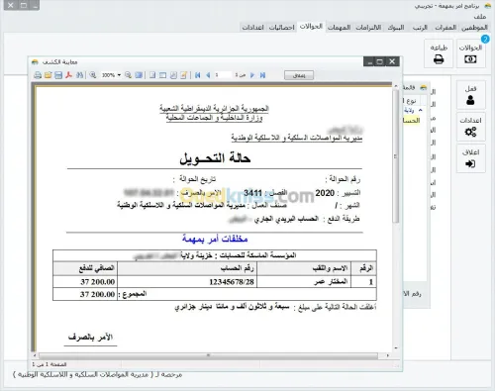Switch to the البنوك tab
Image resolution: width=495 pixels, height=391 pixels.
pyautogui.click(x=396, y=28)
